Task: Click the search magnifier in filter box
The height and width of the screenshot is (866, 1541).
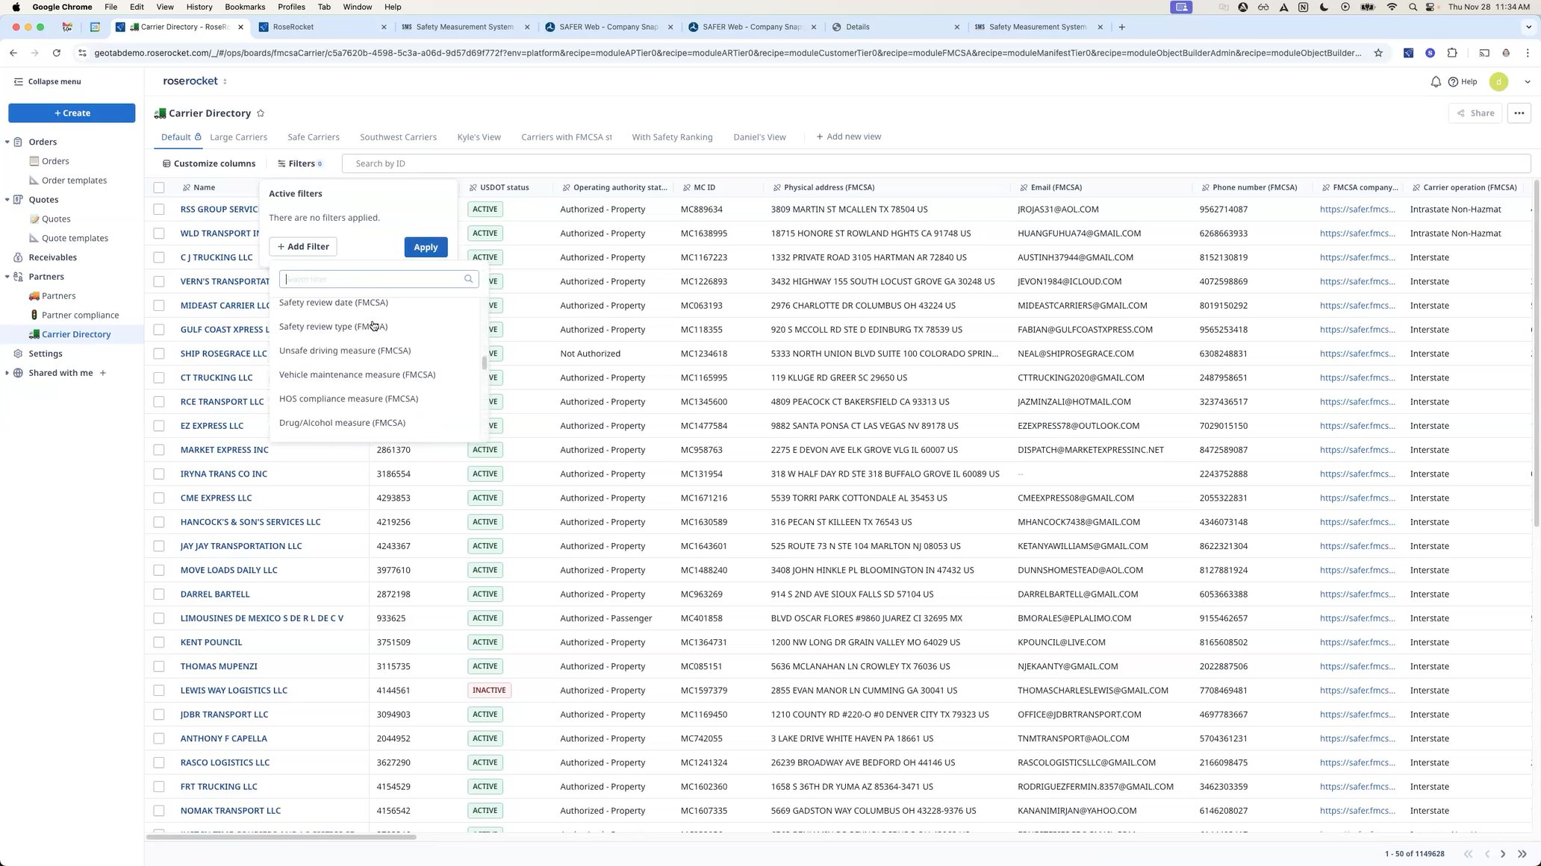Action: pos(468,279)
